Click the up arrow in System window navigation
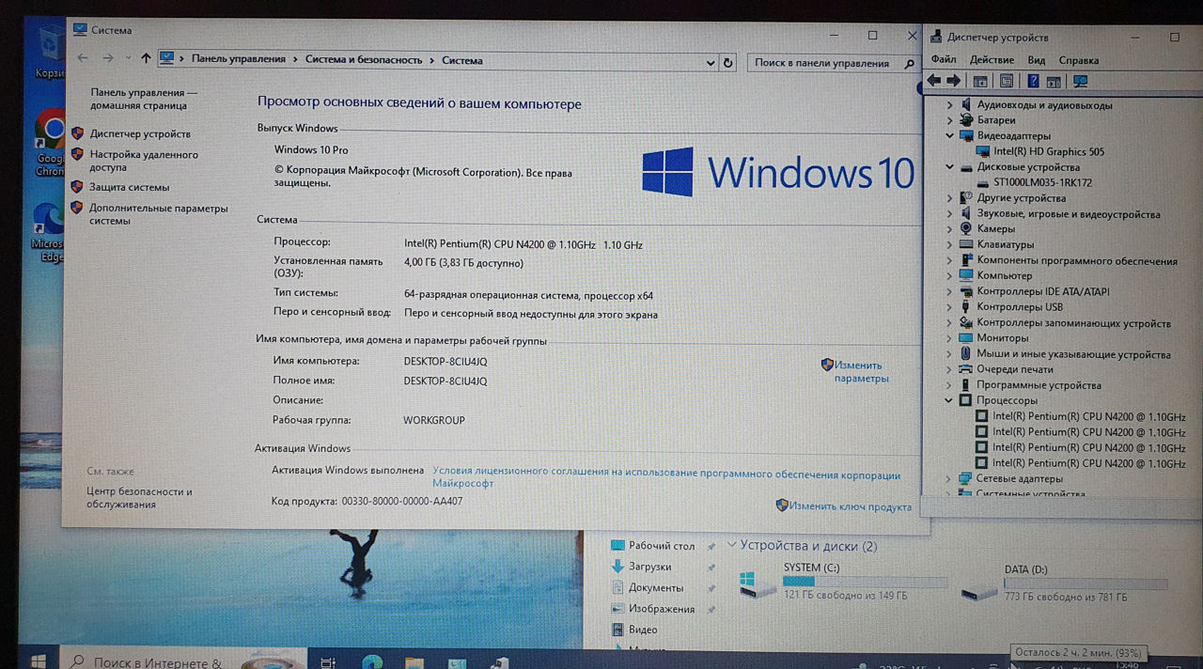 point(146,59)
